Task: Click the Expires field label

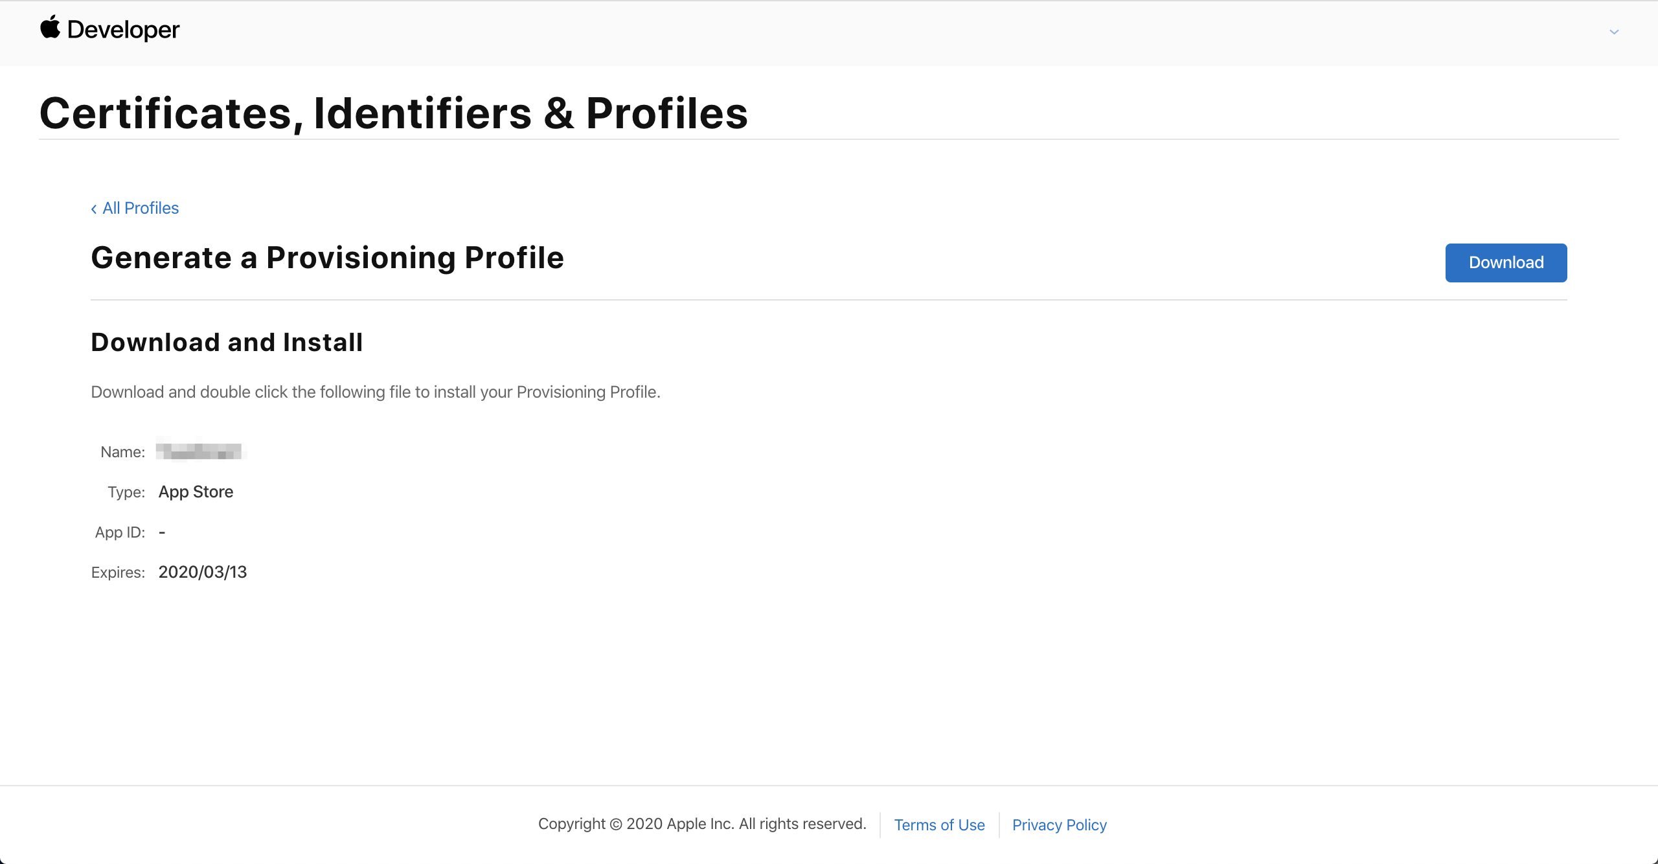Action: 118,573
